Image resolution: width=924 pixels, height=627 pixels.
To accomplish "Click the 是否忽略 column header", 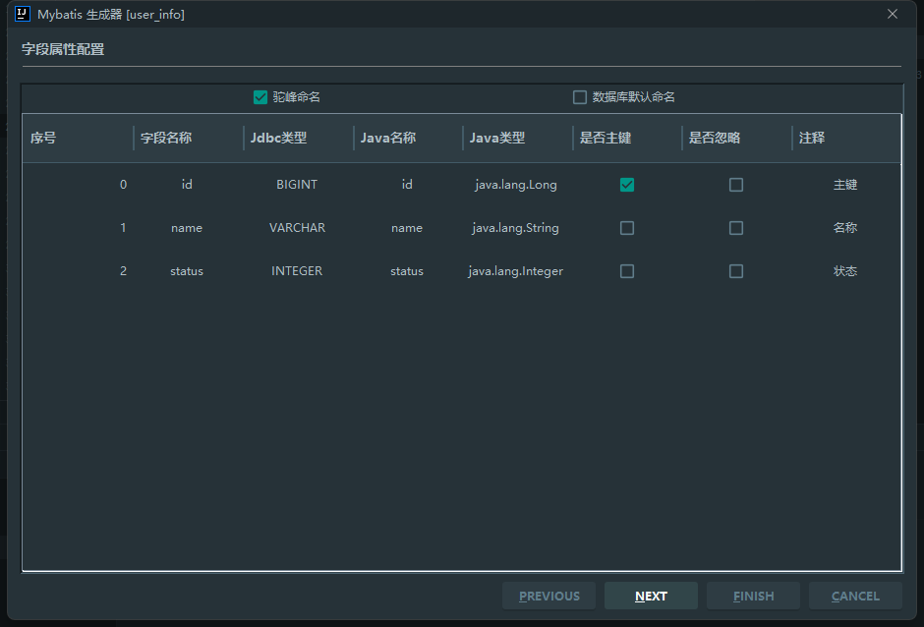I will [736, 138].
